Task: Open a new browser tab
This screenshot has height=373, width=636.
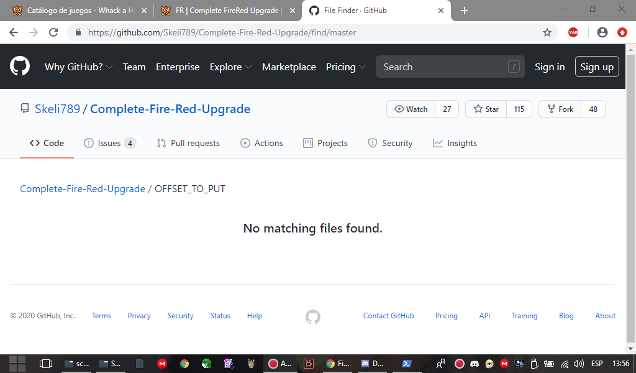Action: [x=464, y=11]
